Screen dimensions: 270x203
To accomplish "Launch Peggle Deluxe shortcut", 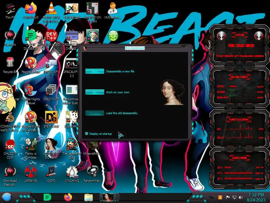I will (x=31, y=65).
